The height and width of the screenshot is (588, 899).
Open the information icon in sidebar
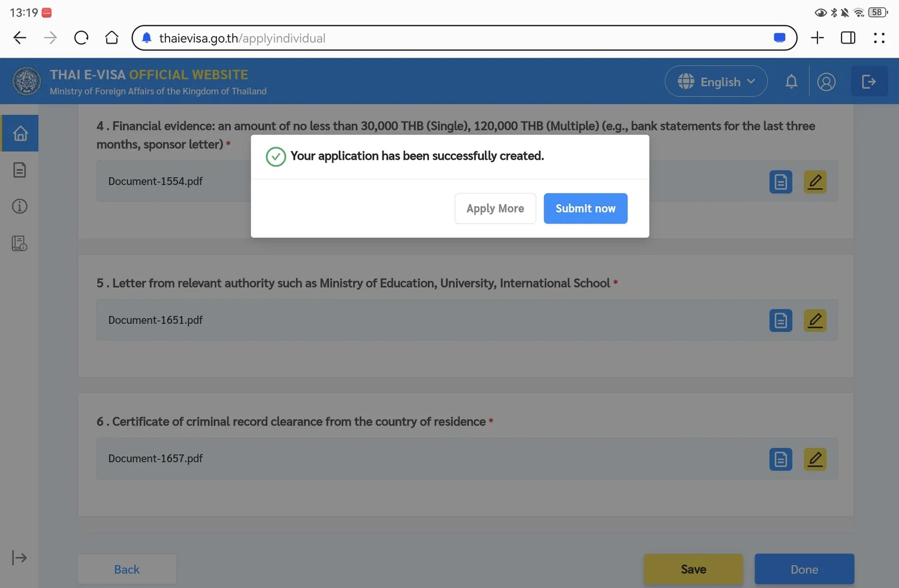pos(20,207)
